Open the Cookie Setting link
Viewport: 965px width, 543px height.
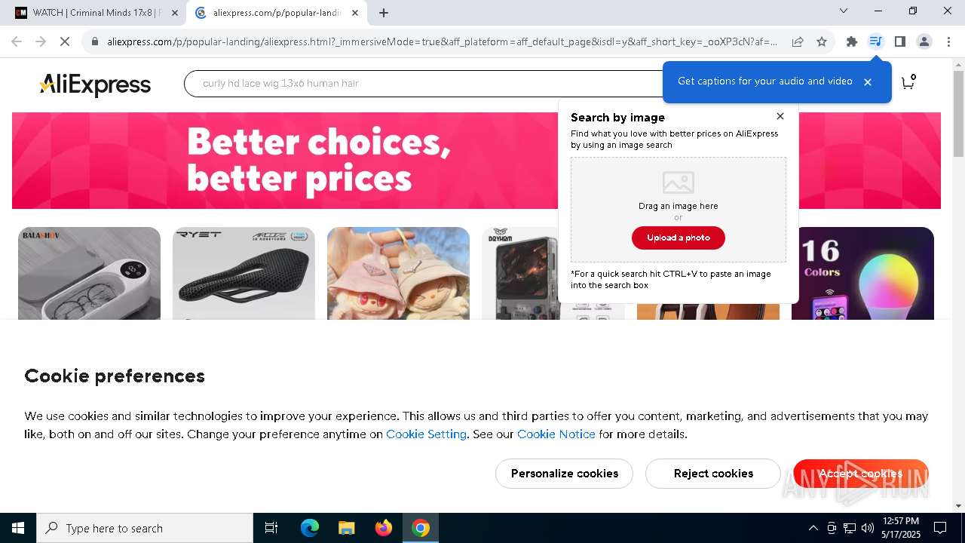point(426,434)
